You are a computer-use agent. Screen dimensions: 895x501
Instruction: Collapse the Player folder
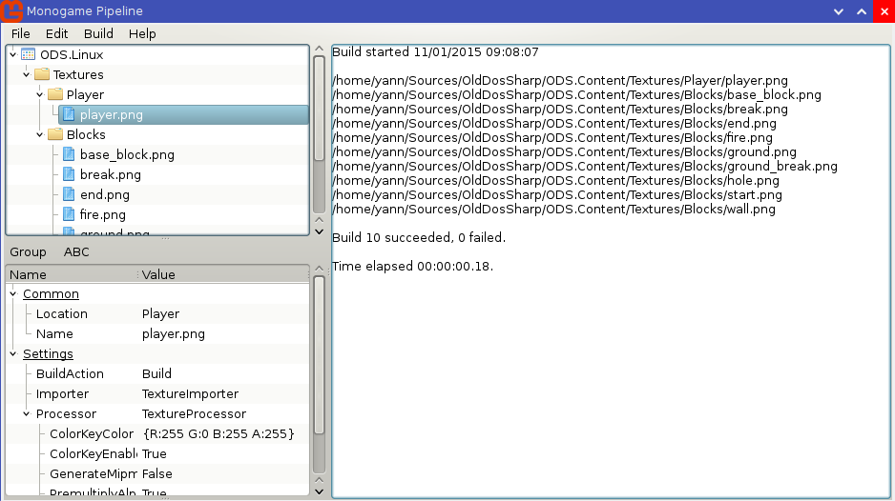pyautogui.click(x=40, y=94)
